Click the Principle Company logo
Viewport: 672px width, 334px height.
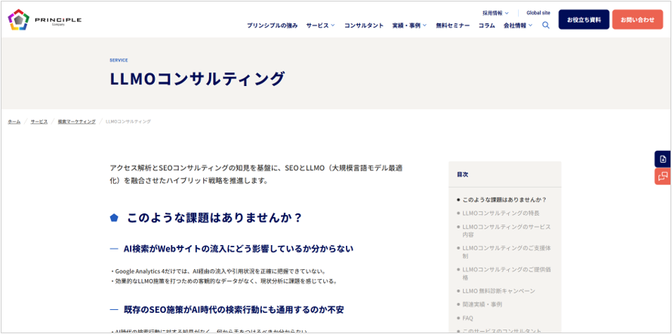(45, 20)
